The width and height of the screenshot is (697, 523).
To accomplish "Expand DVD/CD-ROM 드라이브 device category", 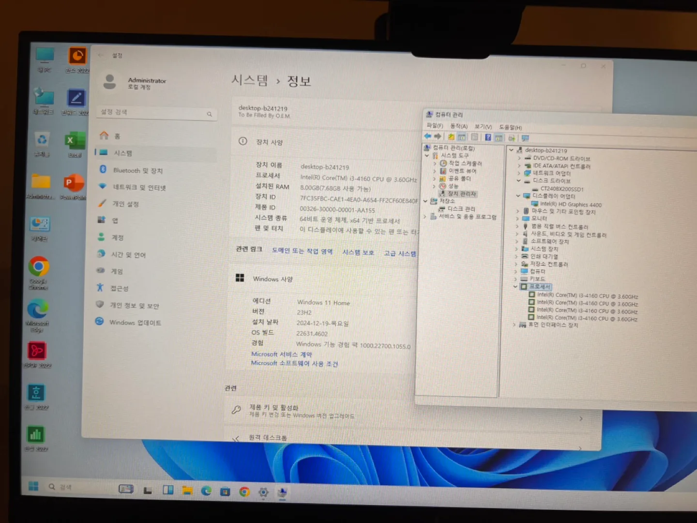I will click(519, 158).
